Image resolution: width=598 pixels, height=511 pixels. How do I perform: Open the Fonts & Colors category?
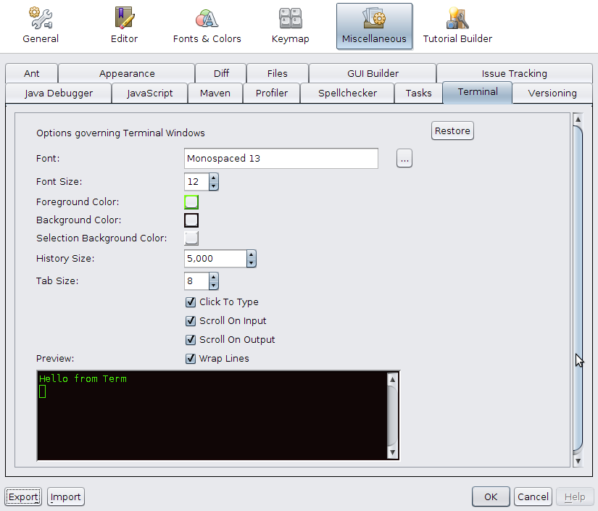tap(207, 26)
